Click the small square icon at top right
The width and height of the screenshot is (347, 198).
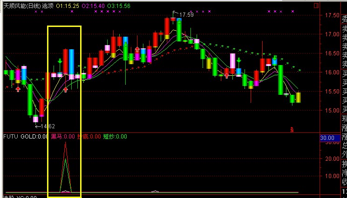[317, 6]
